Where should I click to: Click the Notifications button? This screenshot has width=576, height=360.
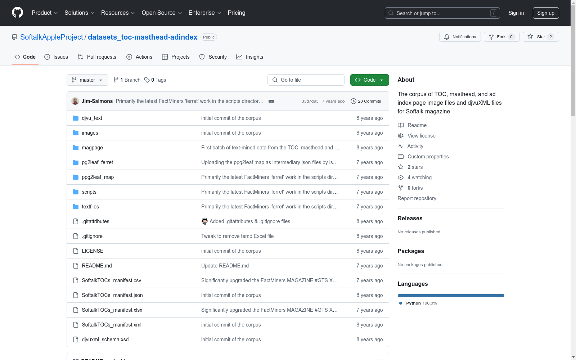[x=460, y=37]
